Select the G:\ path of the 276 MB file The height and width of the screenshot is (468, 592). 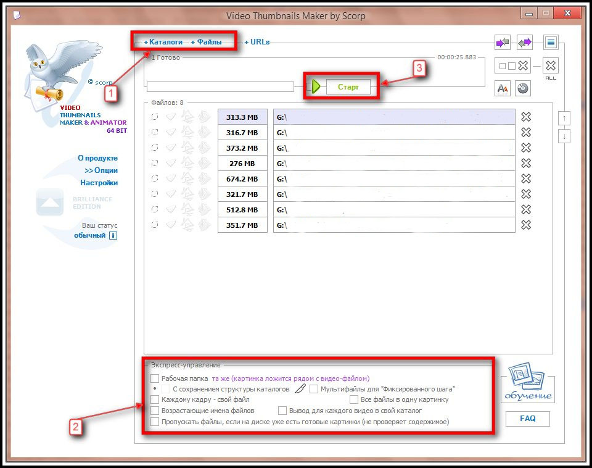coord(394,164)
